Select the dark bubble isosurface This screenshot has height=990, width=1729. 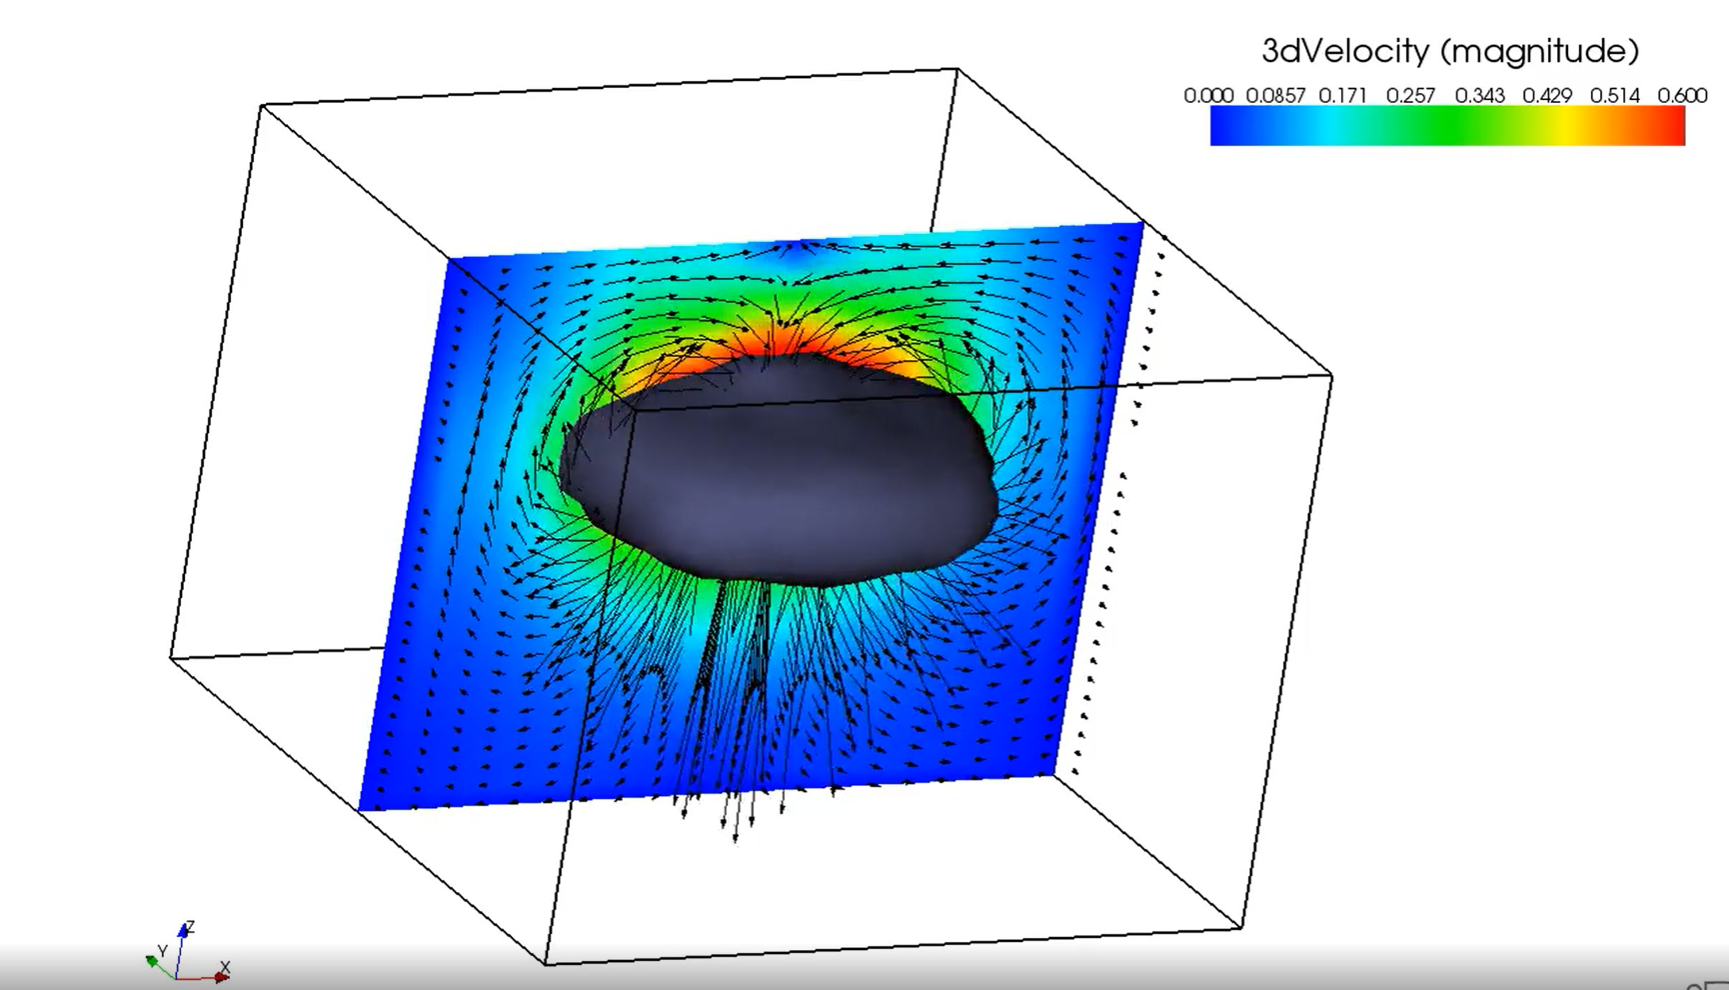coord(781,480)
